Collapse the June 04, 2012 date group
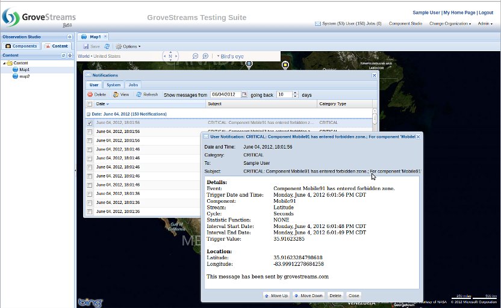501x308 pixels. [89, 114]
